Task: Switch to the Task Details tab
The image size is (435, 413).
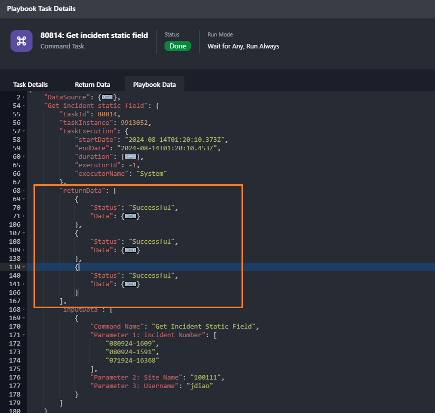Action: click(30, 84)
